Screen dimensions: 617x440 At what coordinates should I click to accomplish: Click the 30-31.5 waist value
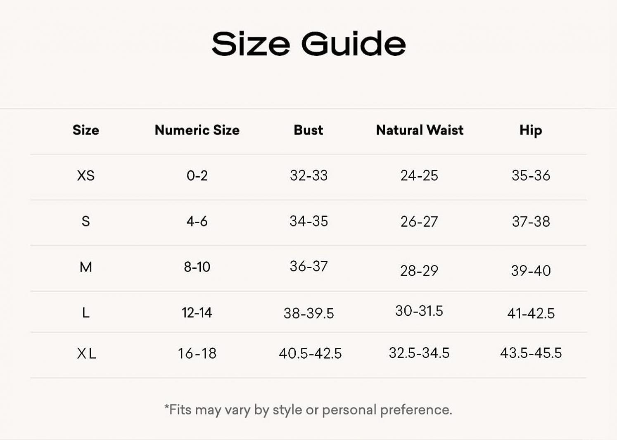419,311
